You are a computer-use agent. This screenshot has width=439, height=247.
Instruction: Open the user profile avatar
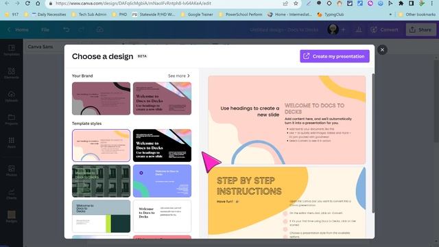pyautogui.click(x=333, y=30)
